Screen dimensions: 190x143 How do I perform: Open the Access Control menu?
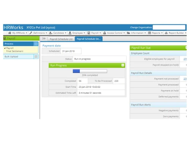point(114,33)
